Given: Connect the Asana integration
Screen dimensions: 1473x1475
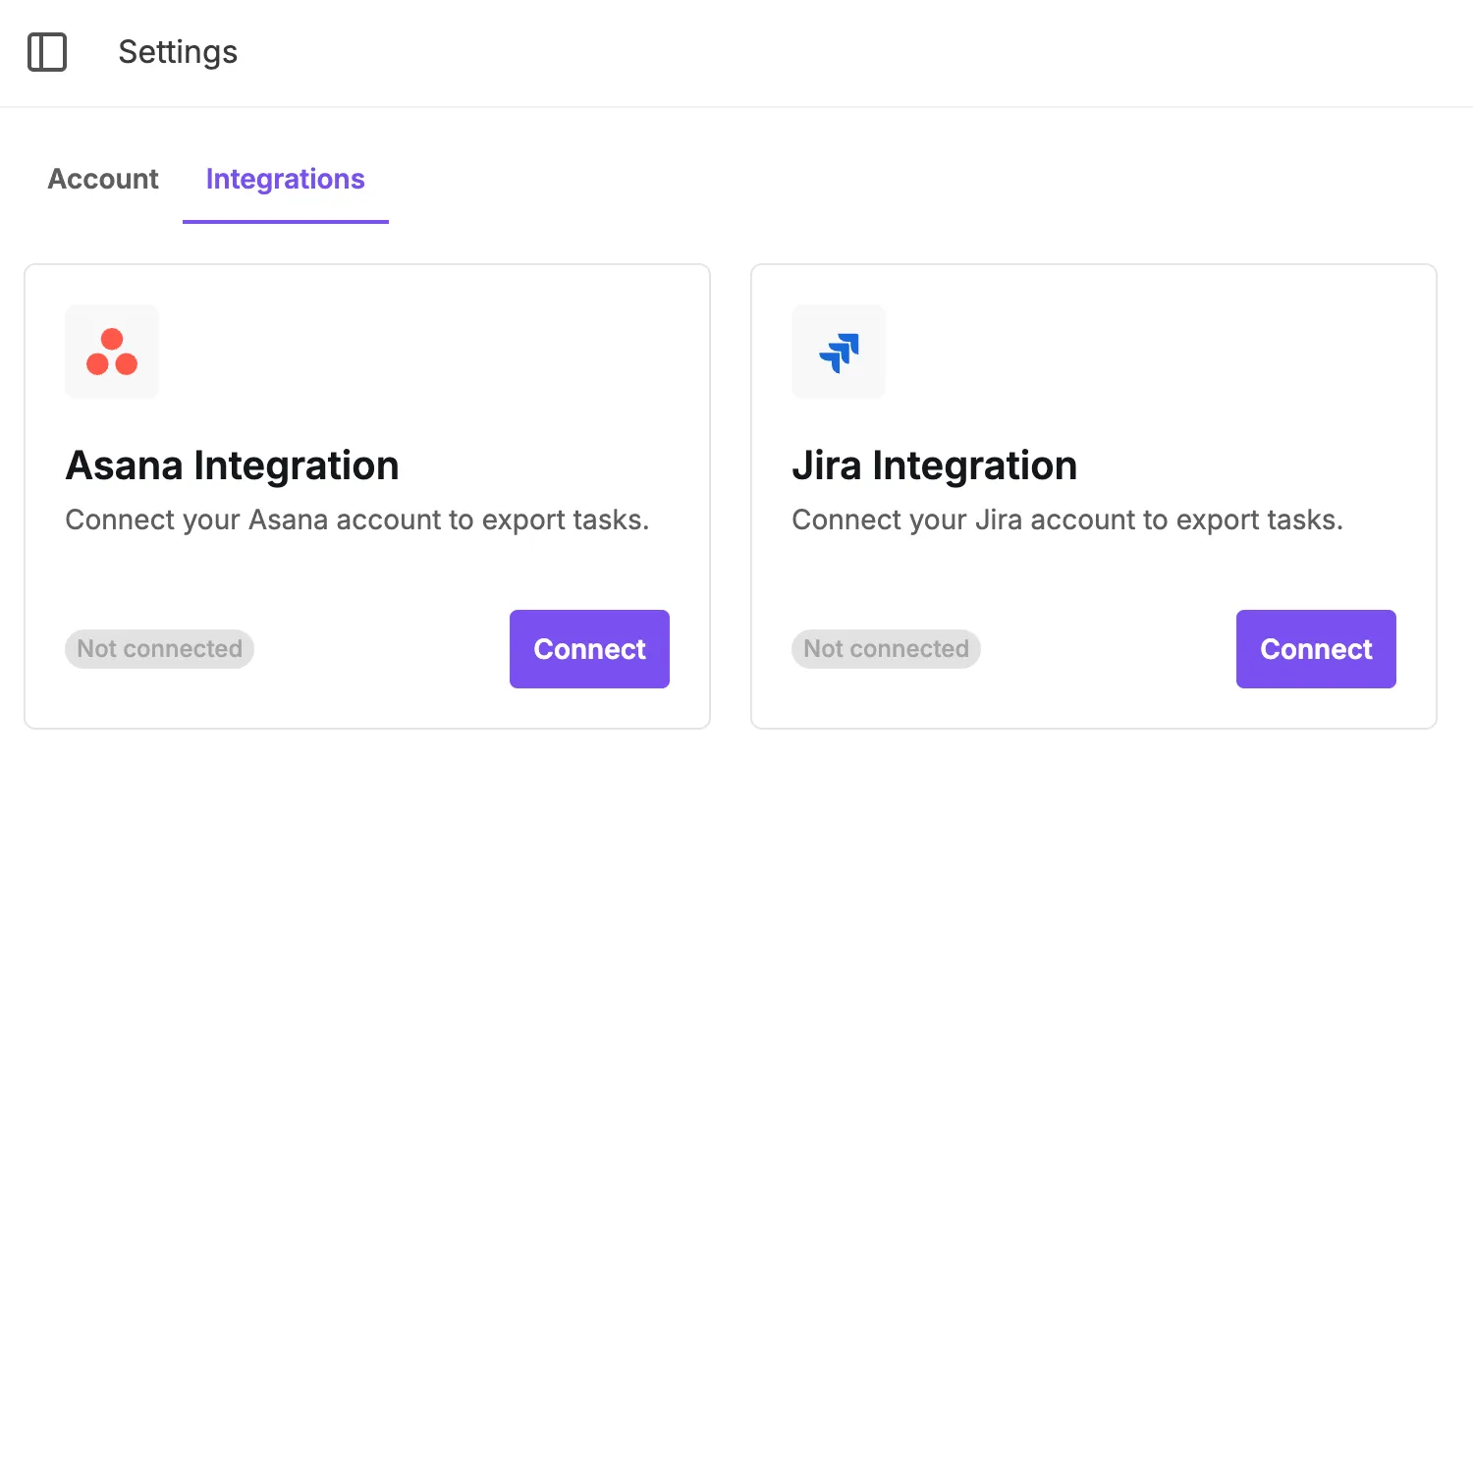Looking at the screenshot, I should 589,648.
